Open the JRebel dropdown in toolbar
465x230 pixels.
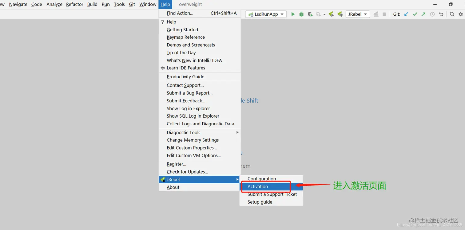coord(358,14)
